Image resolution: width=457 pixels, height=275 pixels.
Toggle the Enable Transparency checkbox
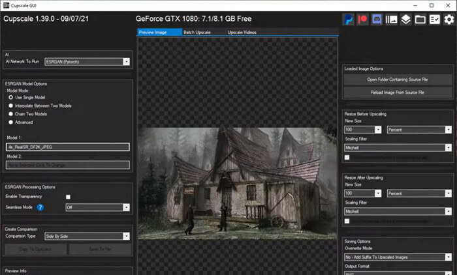coord(68,197)
